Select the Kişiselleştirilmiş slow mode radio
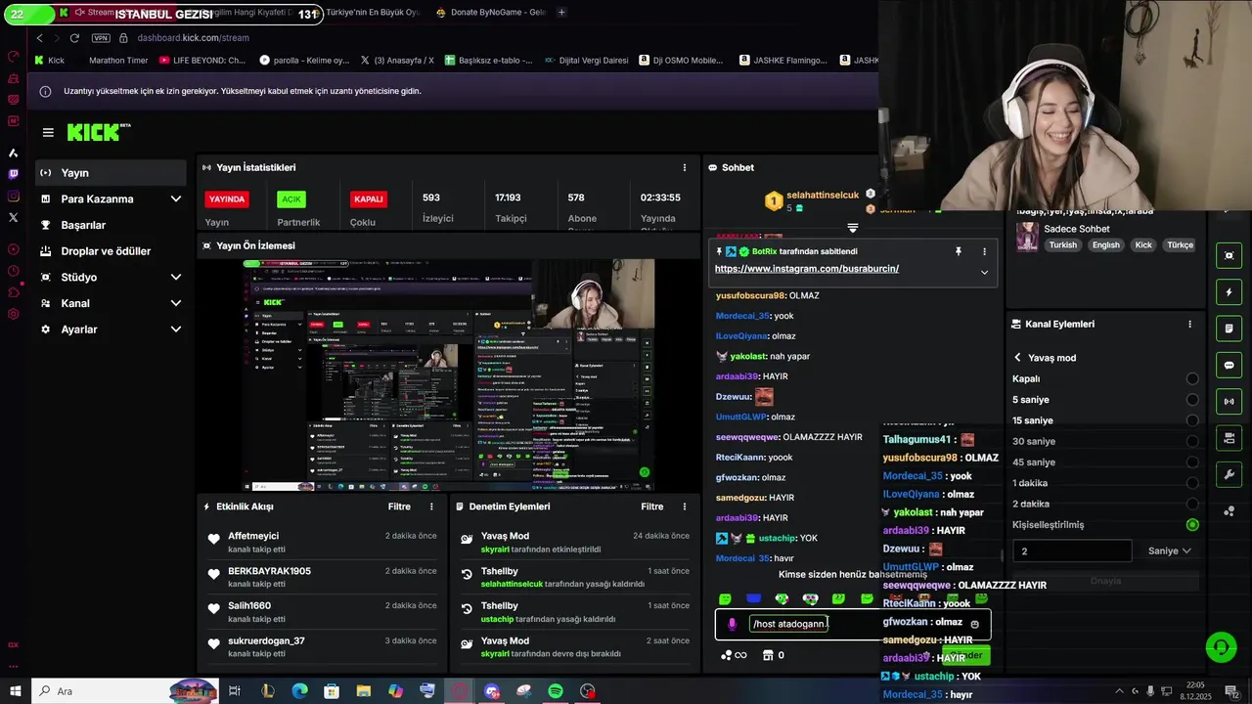 point(1192,525)
